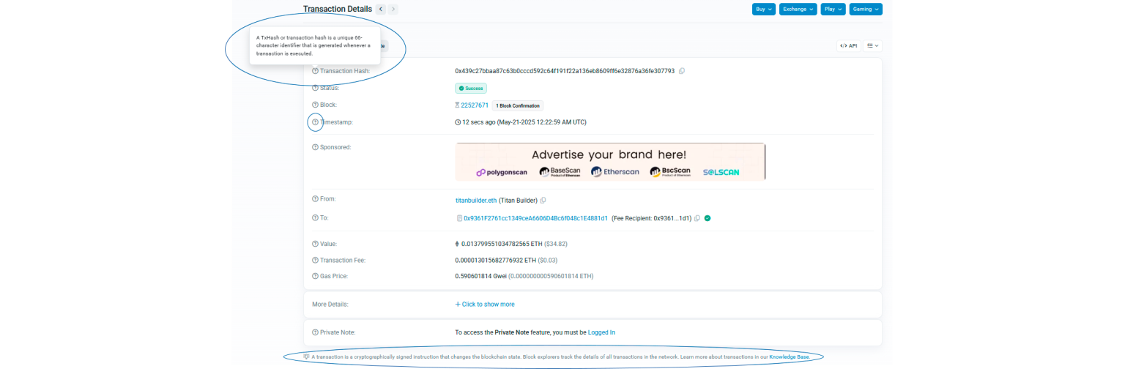Click the help icon beside Transaction Fee

[315, 260]
